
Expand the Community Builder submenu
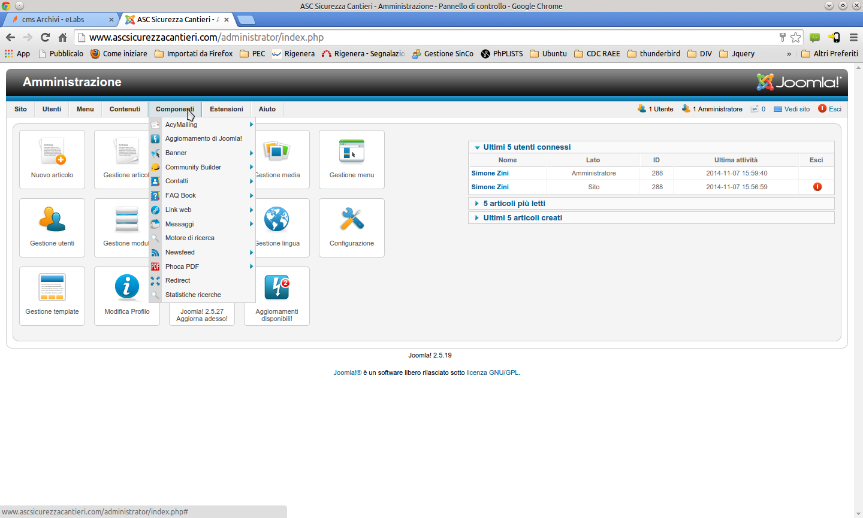(203, 167)
